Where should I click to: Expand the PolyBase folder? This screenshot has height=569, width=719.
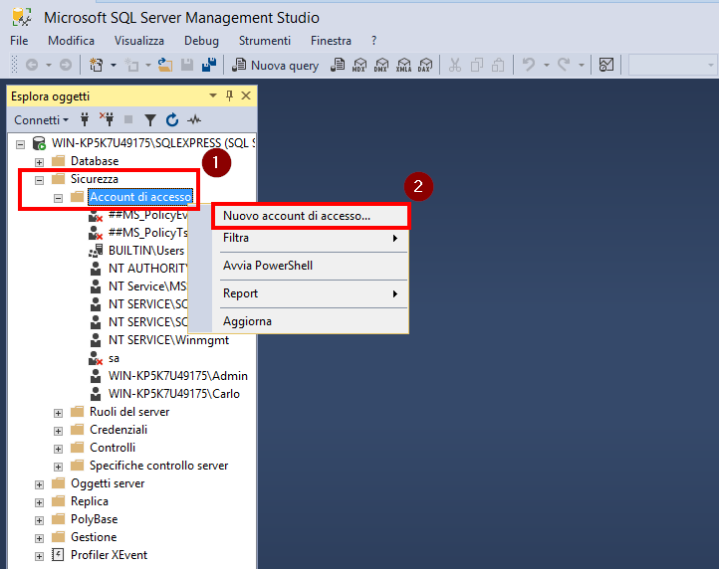(x=40, y=520)
